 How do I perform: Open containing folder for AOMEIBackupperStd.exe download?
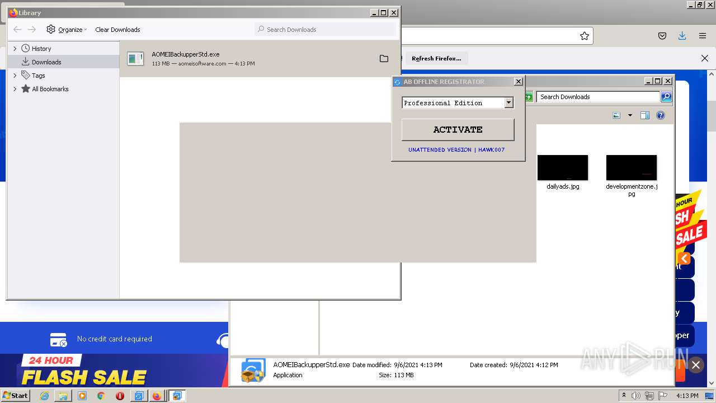tap(384, 58)
